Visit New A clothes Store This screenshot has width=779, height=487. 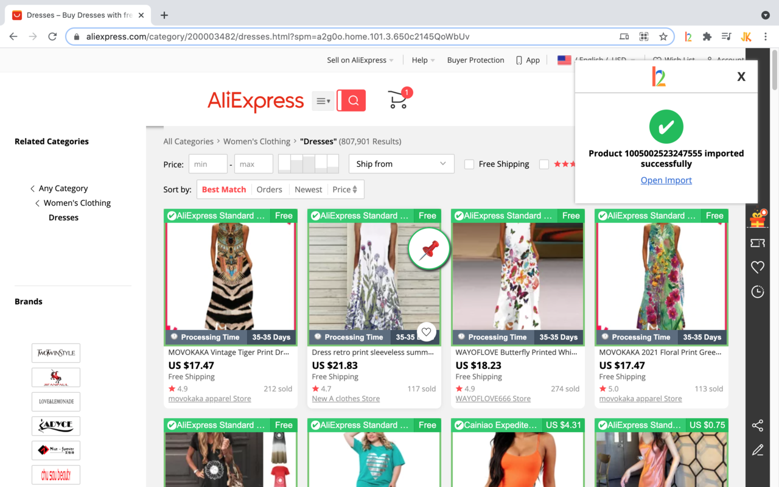pyautogui.click(x=346, y=399)
